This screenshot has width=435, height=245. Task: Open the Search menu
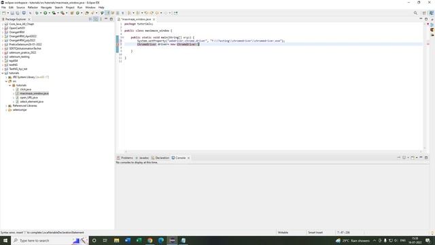point(58,7)
